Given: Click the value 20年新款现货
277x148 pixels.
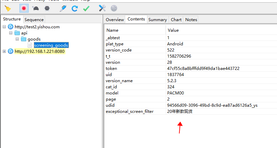Looking at the screenshot, I should [180, 112].
